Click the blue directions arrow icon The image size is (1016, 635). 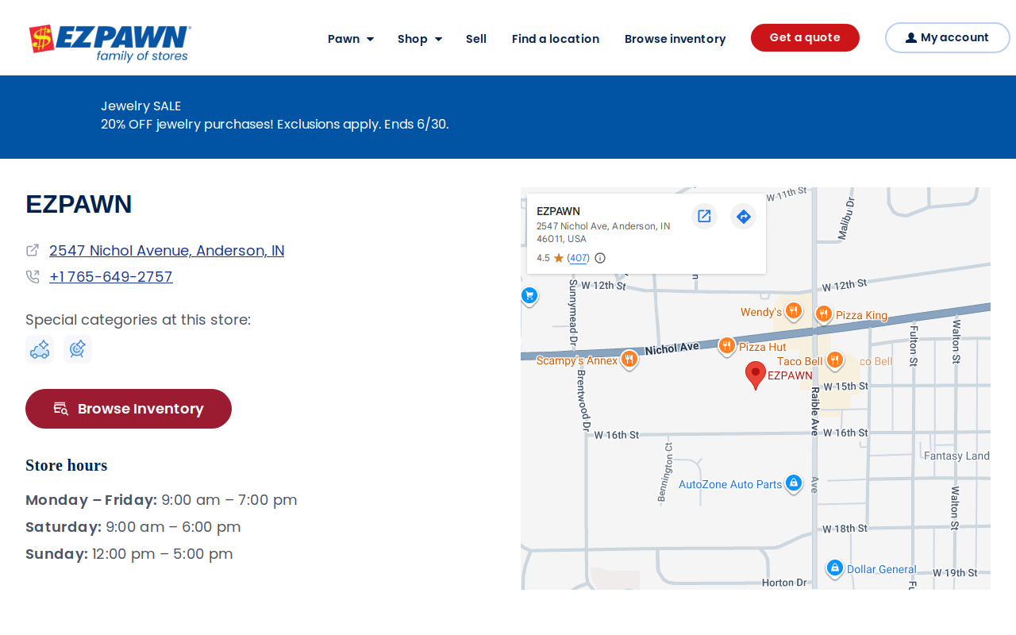[743, 216]
